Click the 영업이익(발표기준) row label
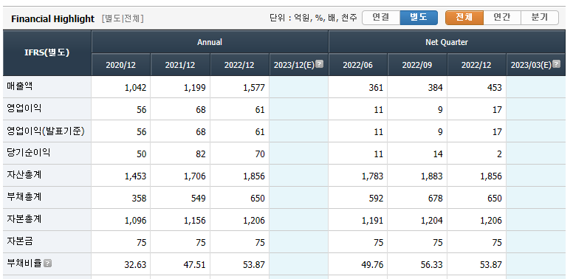Viewport: 573px width, 279px height. 46,131
